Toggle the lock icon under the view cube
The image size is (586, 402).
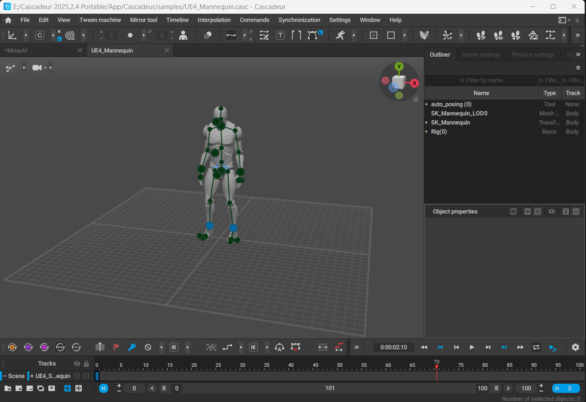click(416, 98)
